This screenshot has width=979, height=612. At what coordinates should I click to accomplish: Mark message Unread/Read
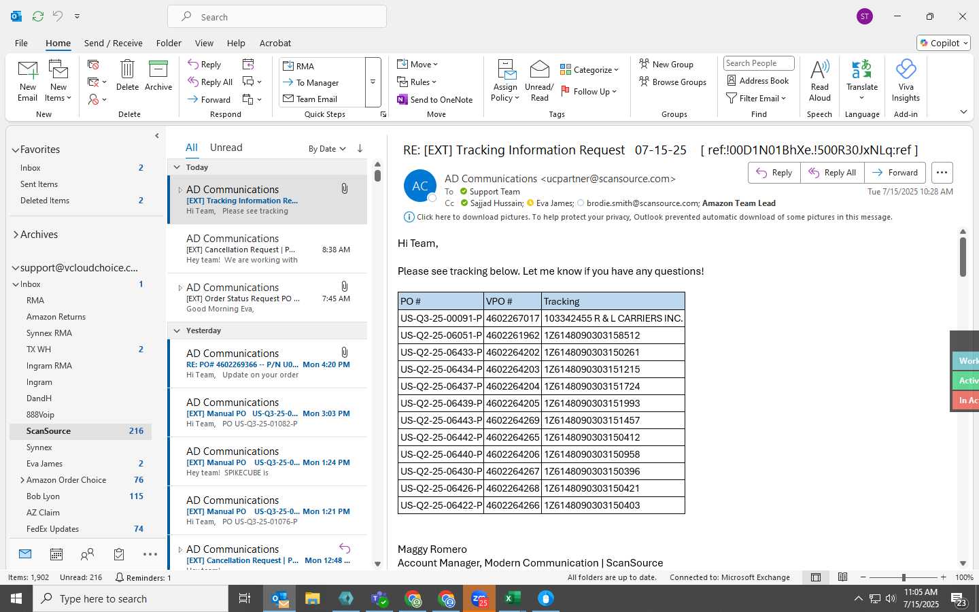[x=539, y=81]
